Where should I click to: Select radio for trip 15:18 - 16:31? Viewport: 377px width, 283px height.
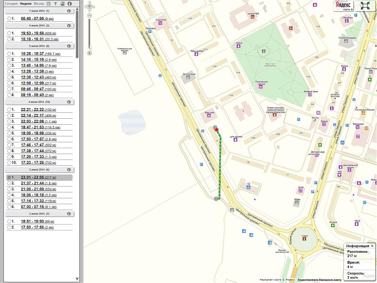pos(9,39)
